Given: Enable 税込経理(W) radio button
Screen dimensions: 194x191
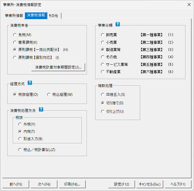Looking at the screenshot, I should pos(49,94).
